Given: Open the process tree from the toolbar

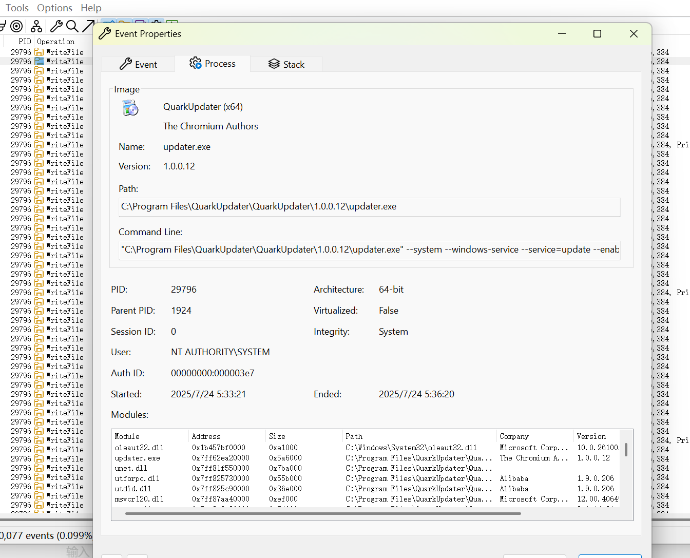Looking at the screenshot, I should click(36, 26).
